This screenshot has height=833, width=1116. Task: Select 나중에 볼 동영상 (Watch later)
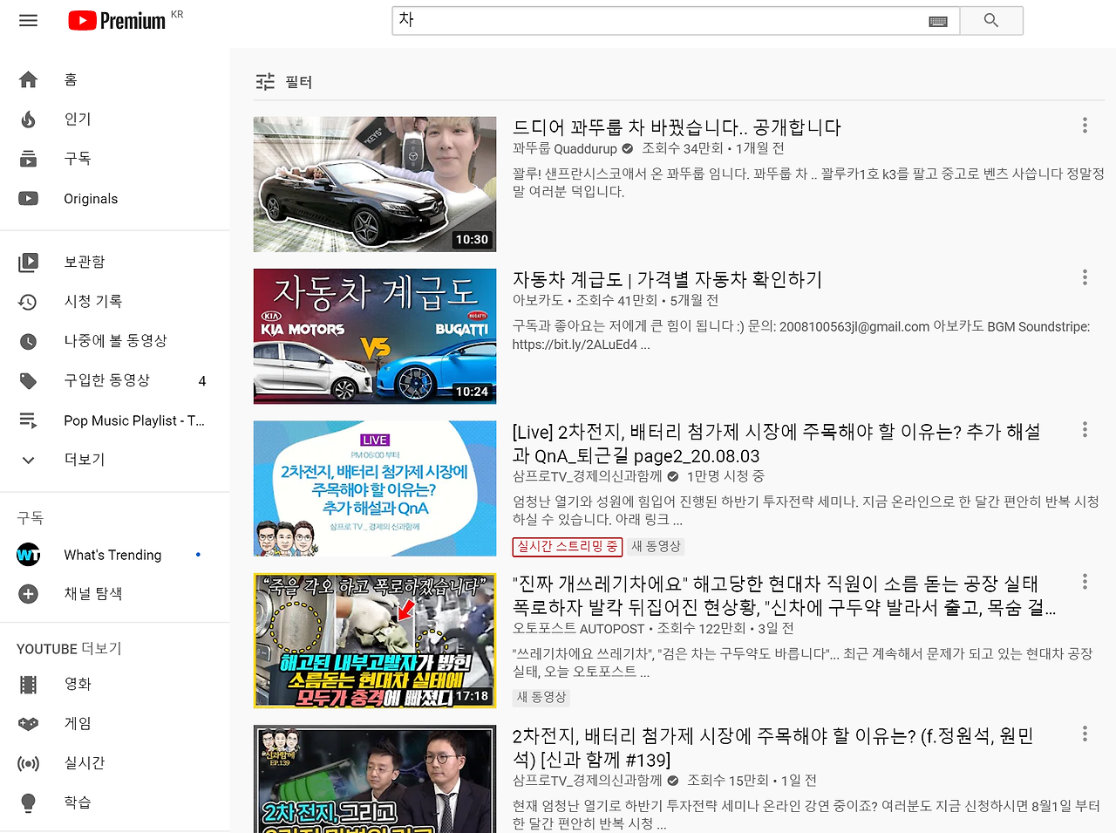coord(28,340)
